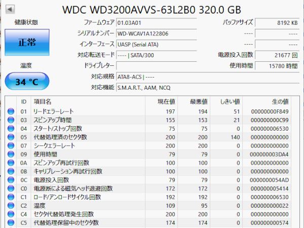Click the previous disk arrow button
Image resolution: width=304 pixels, height=228 pixels.
point(10,9)
